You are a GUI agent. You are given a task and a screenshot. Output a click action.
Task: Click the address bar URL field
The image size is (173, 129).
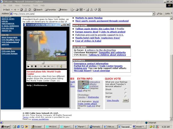point(81,14)
